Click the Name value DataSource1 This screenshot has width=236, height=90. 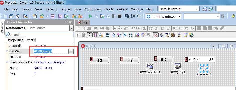tap(43, 68)
